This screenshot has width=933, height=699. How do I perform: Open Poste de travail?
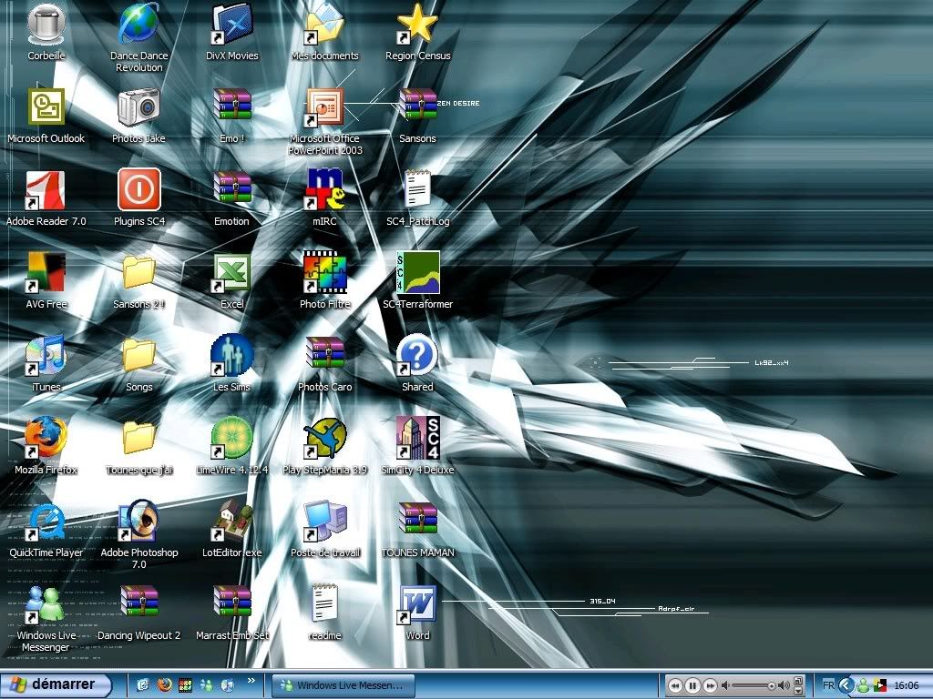pos(325,529)
